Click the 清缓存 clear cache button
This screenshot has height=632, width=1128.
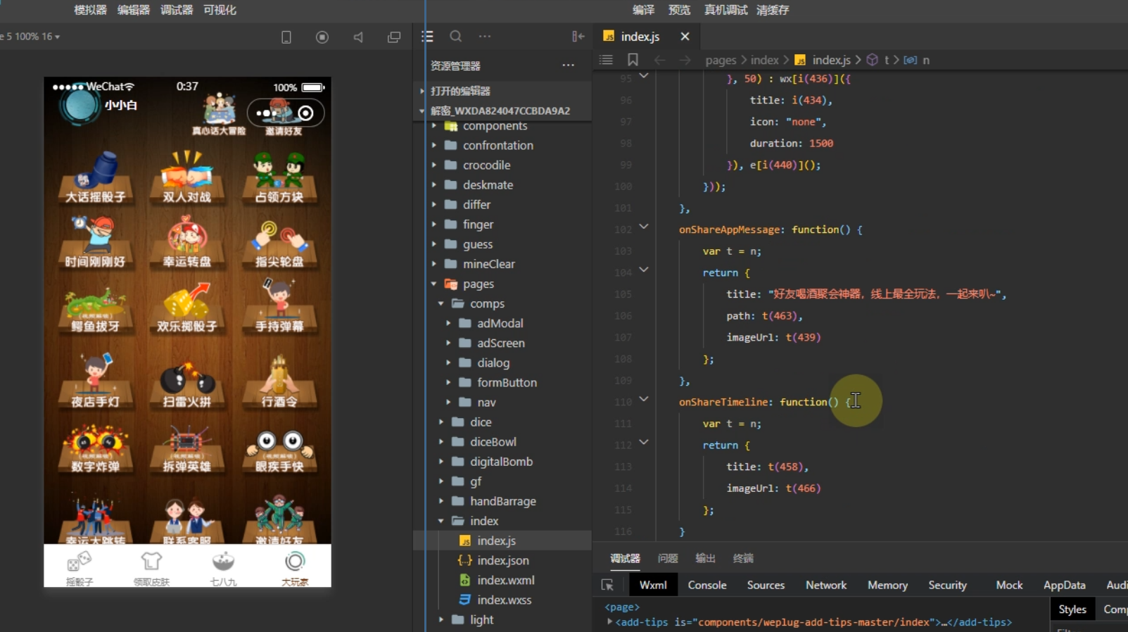(773, 10)
